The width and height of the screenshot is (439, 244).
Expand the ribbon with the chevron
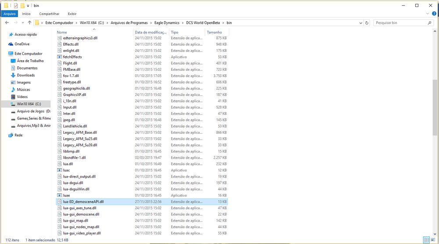tap(428, 14)
